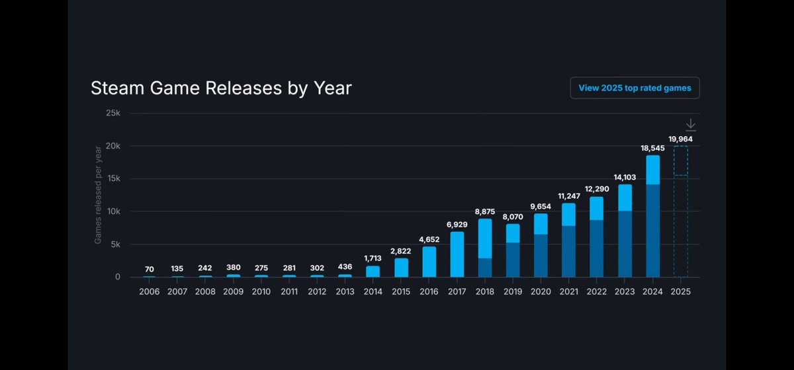Click the 2,822 value label

click(x=402, y=251)
